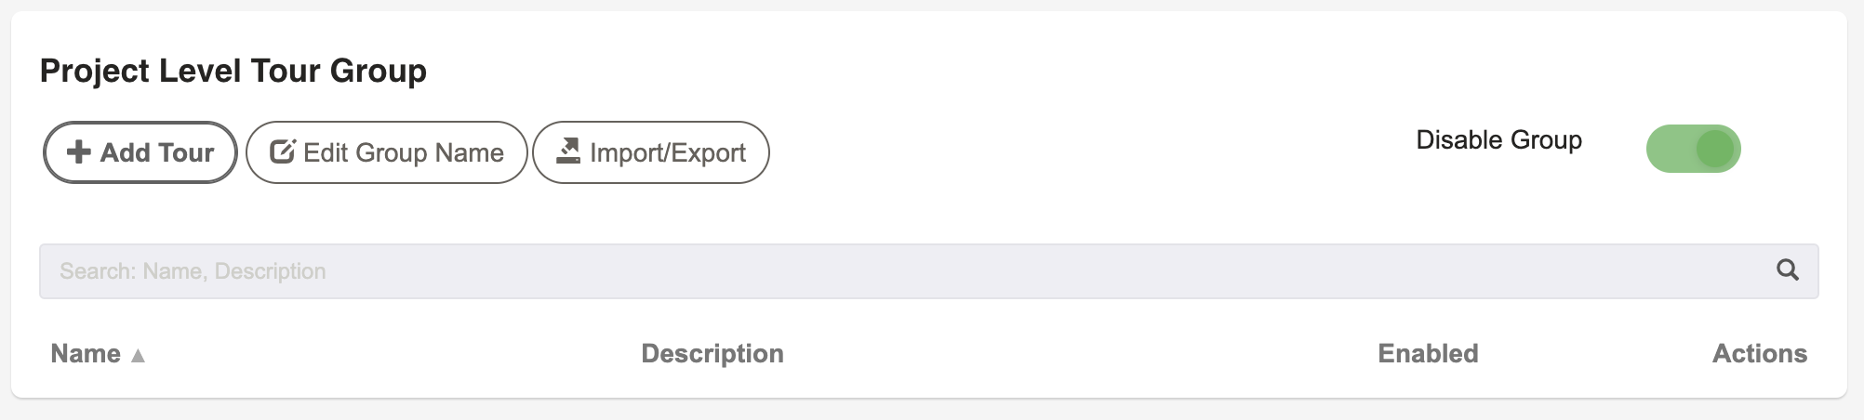The image size is (1864, 420).
Task: Select the Actions column header
Action: (x=1760, y=354)
